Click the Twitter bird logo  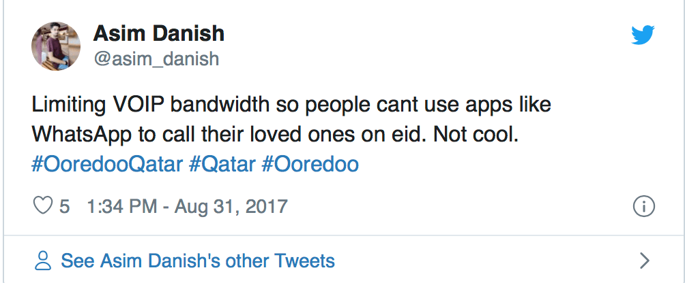[643, 35]
